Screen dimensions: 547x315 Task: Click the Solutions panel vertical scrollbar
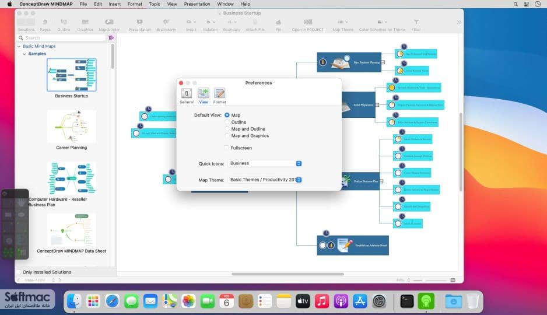tap(113, 57)
